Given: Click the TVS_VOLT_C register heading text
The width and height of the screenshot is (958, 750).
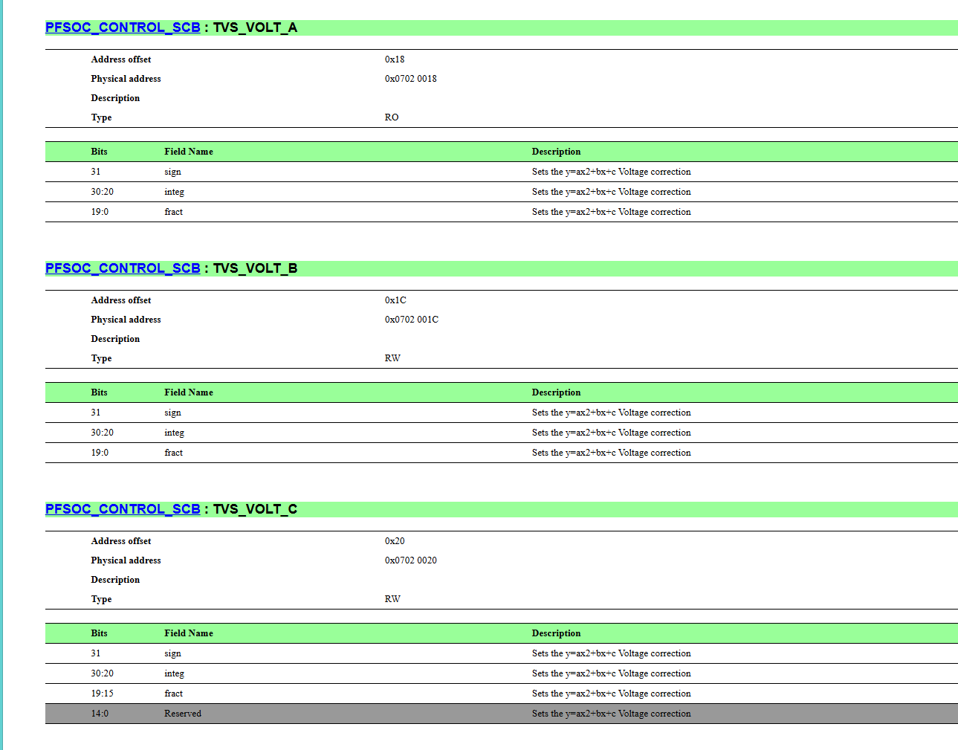Looking at the screenshot, I should click(255, 509).
